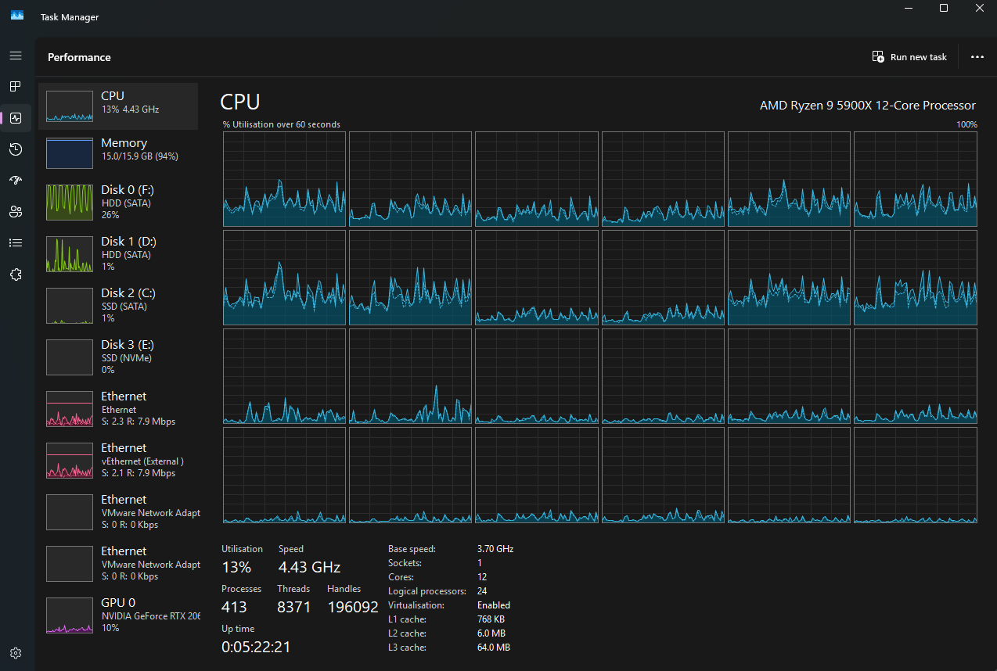Click the Memory mini graph thumbnail
997x671 pixels.
point(70,153)
